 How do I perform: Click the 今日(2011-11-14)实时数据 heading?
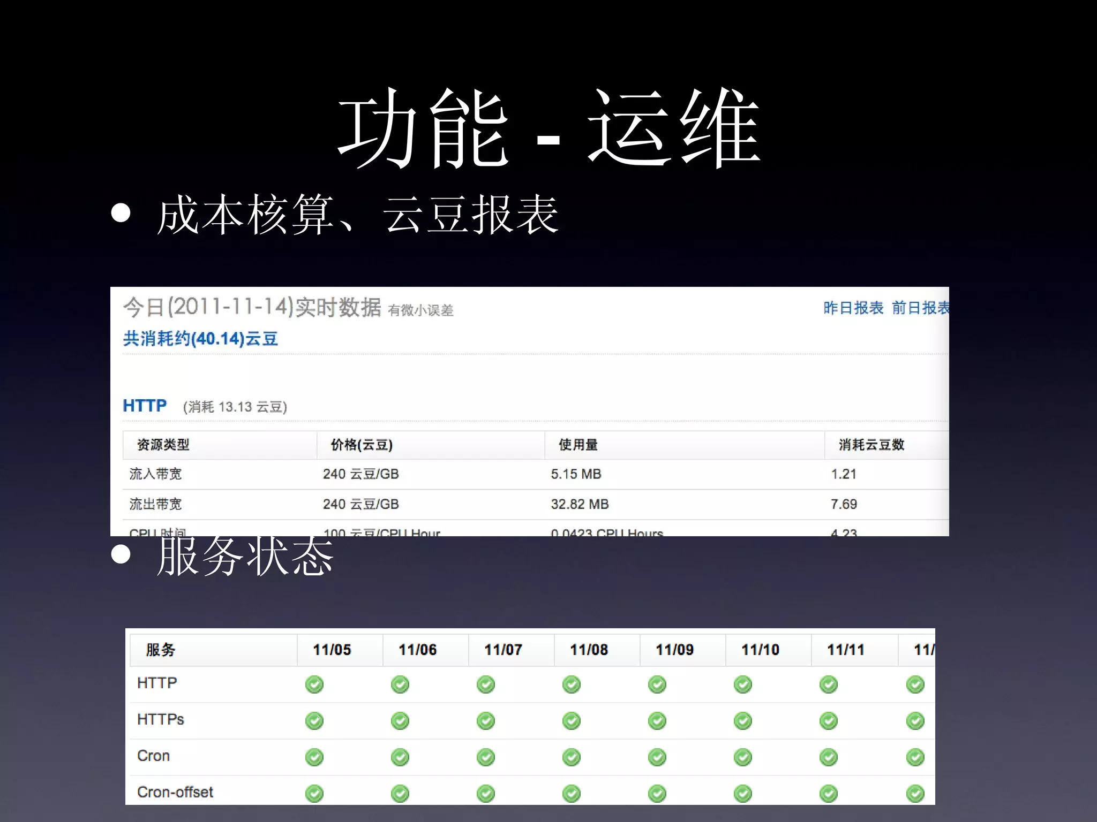[252, 307]
